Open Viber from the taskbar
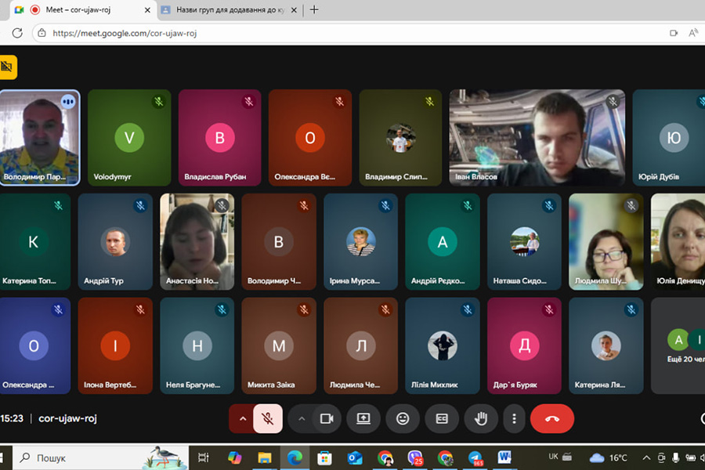The width and height of the screenshot is (705, 470). 415,457
